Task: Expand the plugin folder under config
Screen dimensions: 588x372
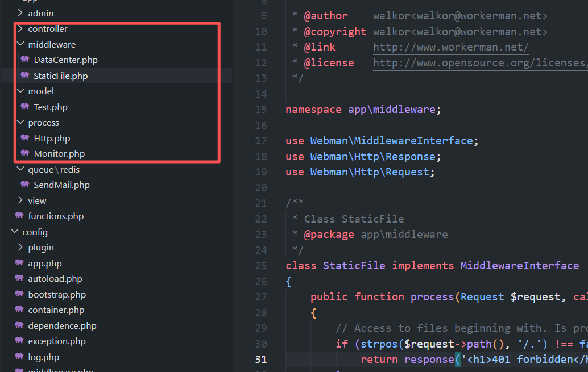Action: click(20, 247)
